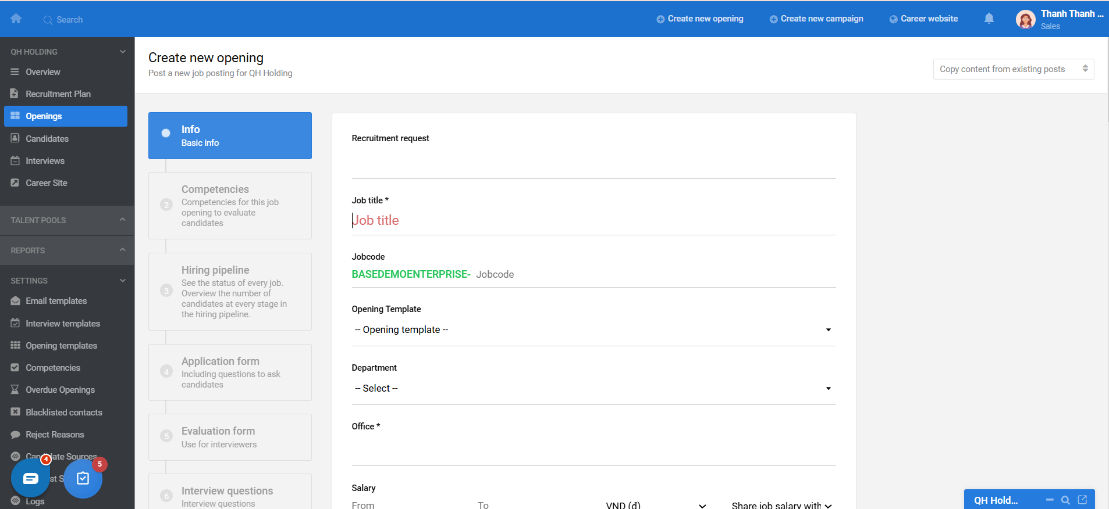Image resolution: width=1109 pixels, height=509 pixels.
Task: Pop out the QH Hold chat widget
Action: click(x=1082, y=500)
